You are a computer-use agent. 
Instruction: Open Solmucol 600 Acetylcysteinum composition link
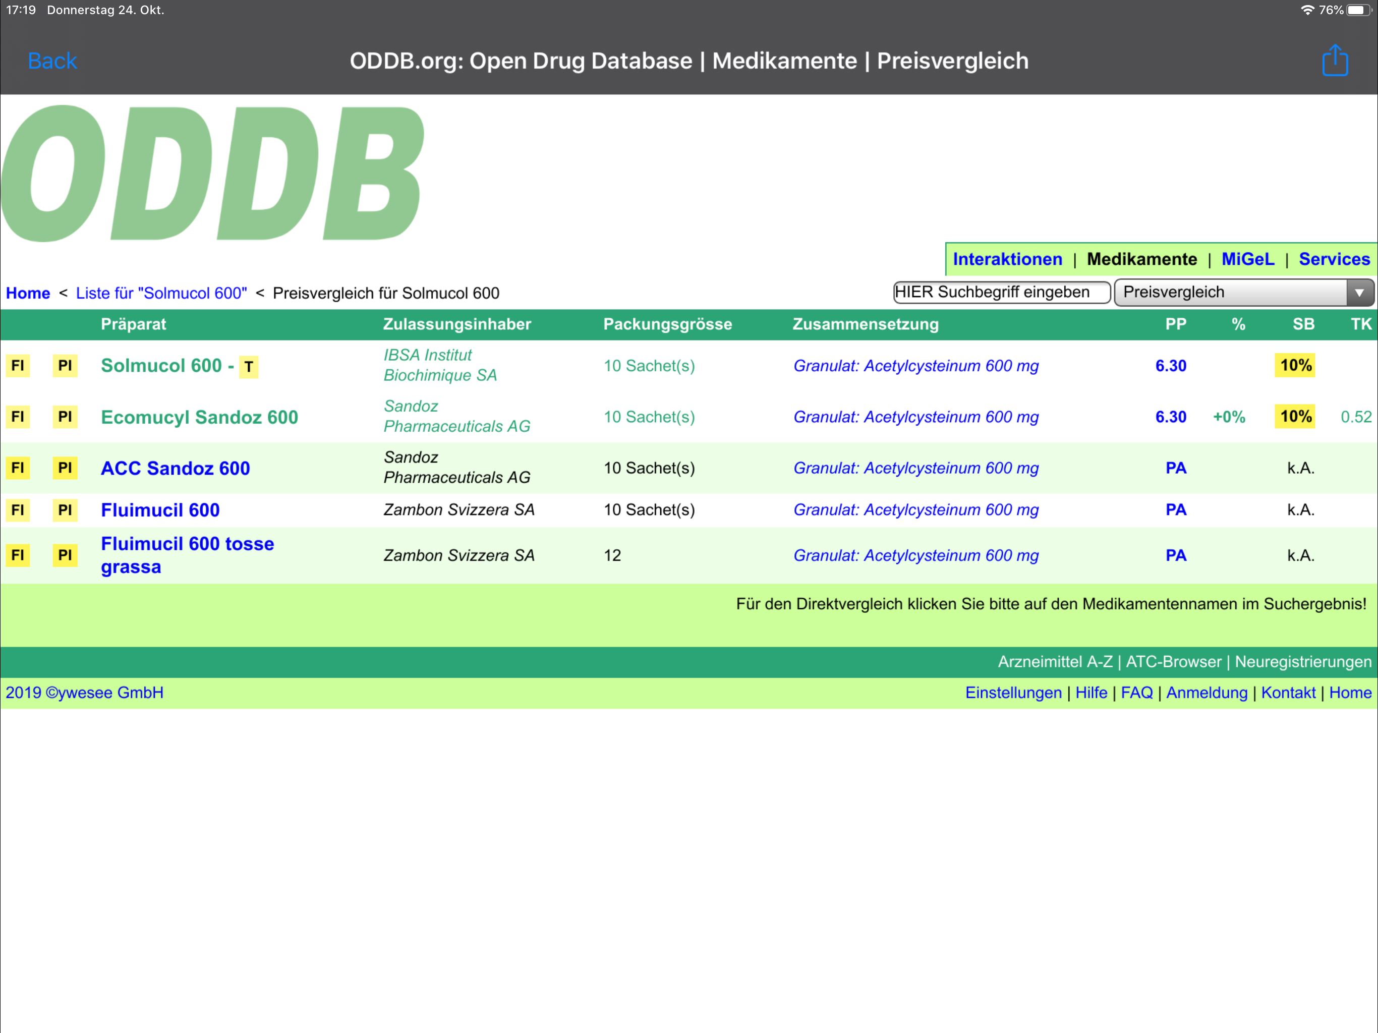(x=916, y=366)
